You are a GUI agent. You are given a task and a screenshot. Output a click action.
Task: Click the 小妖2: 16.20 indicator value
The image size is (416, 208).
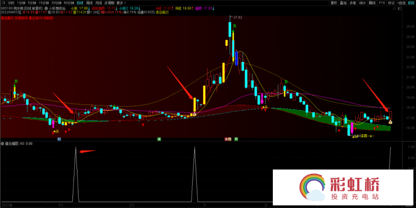[130, 8]
